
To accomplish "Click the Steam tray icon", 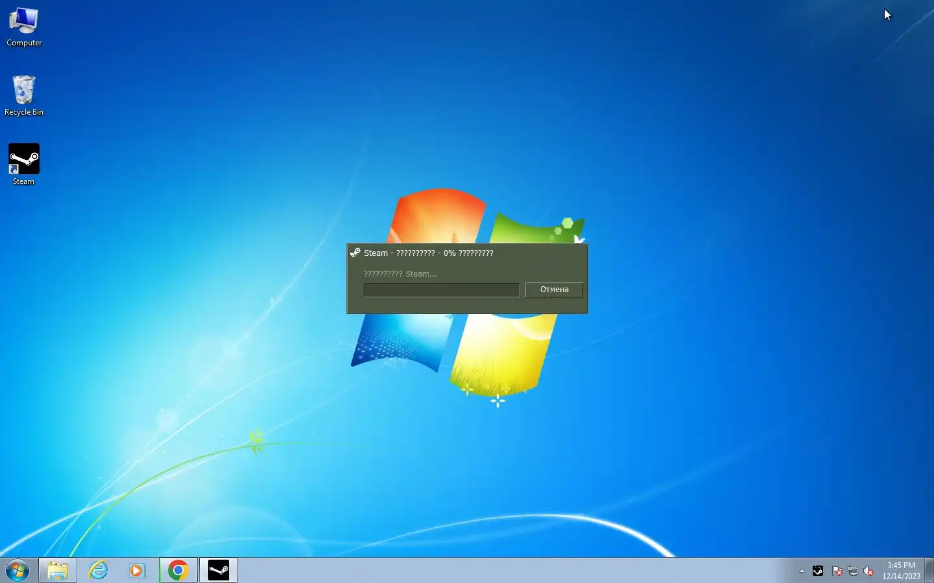I will 818,571.
